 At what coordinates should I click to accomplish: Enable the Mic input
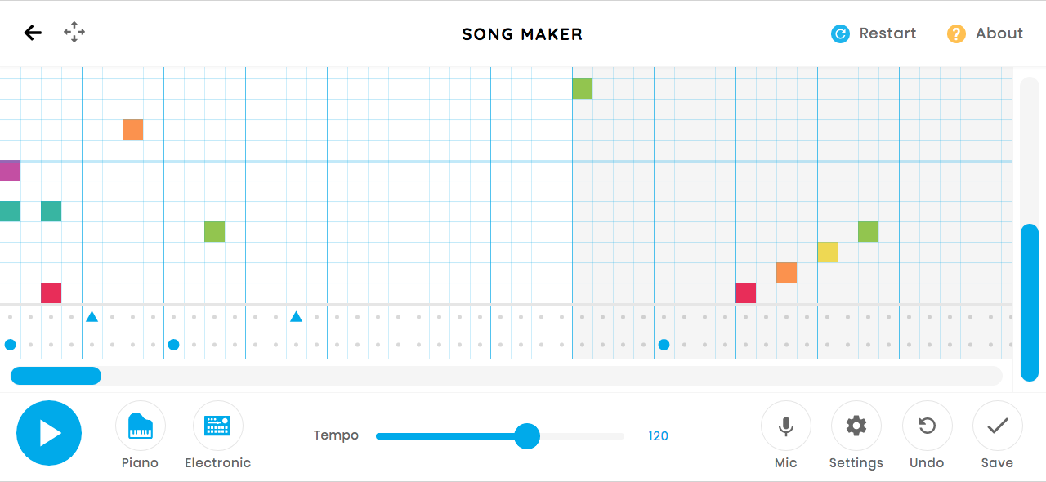pos(785,426)
